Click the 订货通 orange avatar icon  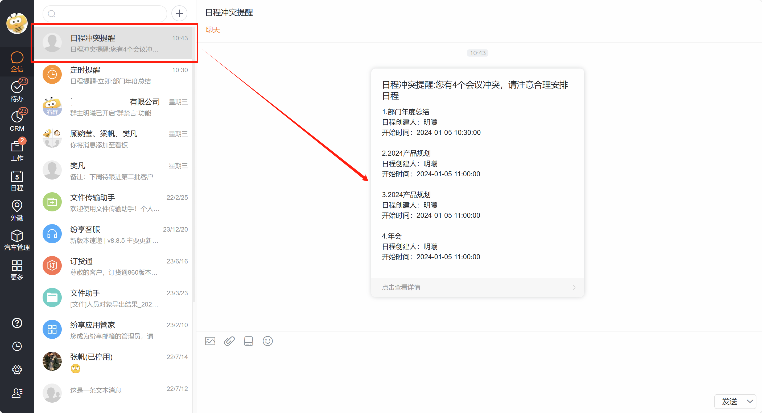tap(52, 266)
